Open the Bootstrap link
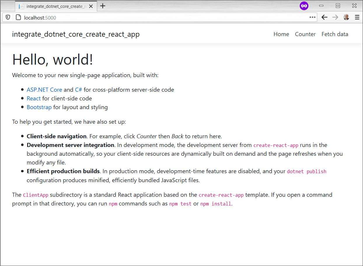Image resolution: width=363 pixels, height=266 pixels. click(39, 107)
